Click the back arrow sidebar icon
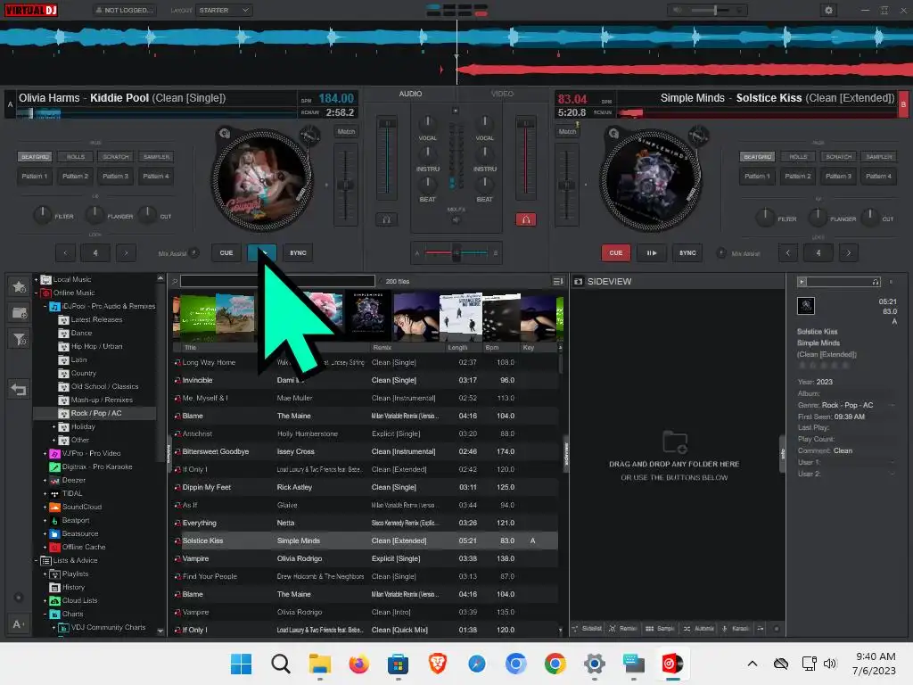Image resolution: width=913 pixels, height=685 pixels. [x=19, y=389]
